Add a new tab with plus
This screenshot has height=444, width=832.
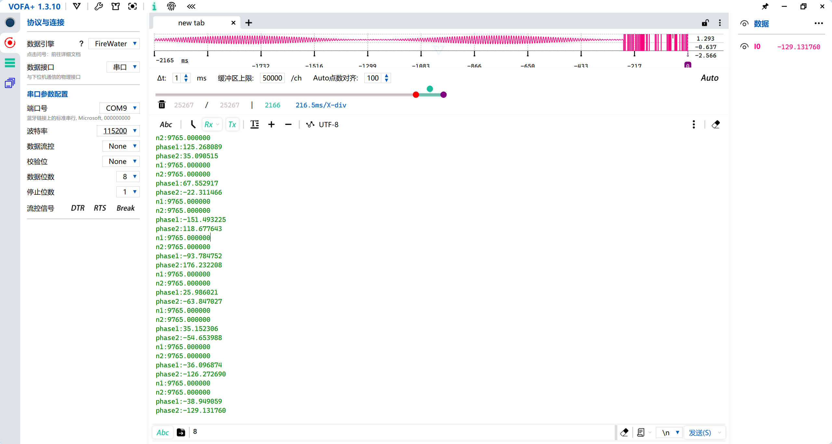[249, 23]
